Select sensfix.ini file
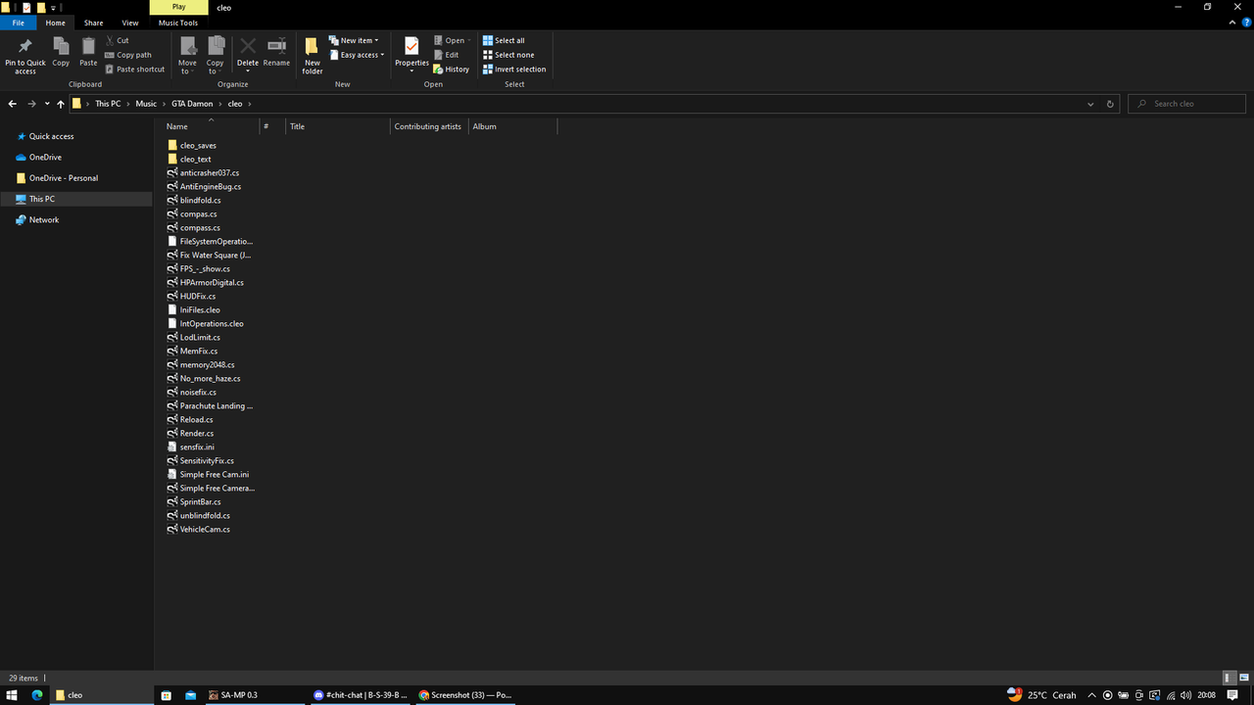The height and width of the screenshot is (705, 1254). click(197, 446)
